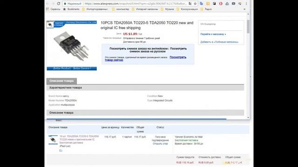Click the product thumbnail in the order table
The image size is (298, 167).
click(x=53, y=140)
